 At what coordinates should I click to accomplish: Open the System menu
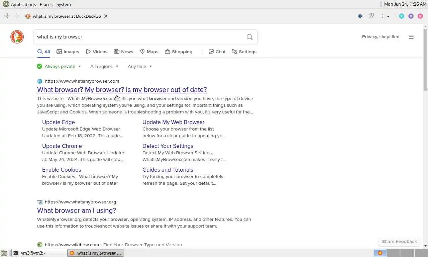pos(64,4)
